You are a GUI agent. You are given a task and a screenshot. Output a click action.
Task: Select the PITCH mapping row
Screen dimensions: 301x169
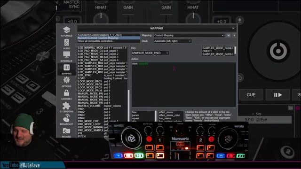[x=93, y=137]
